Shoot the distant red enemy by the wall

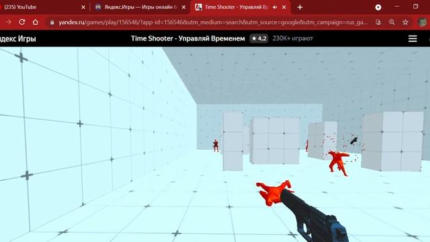tap(216, 145)
